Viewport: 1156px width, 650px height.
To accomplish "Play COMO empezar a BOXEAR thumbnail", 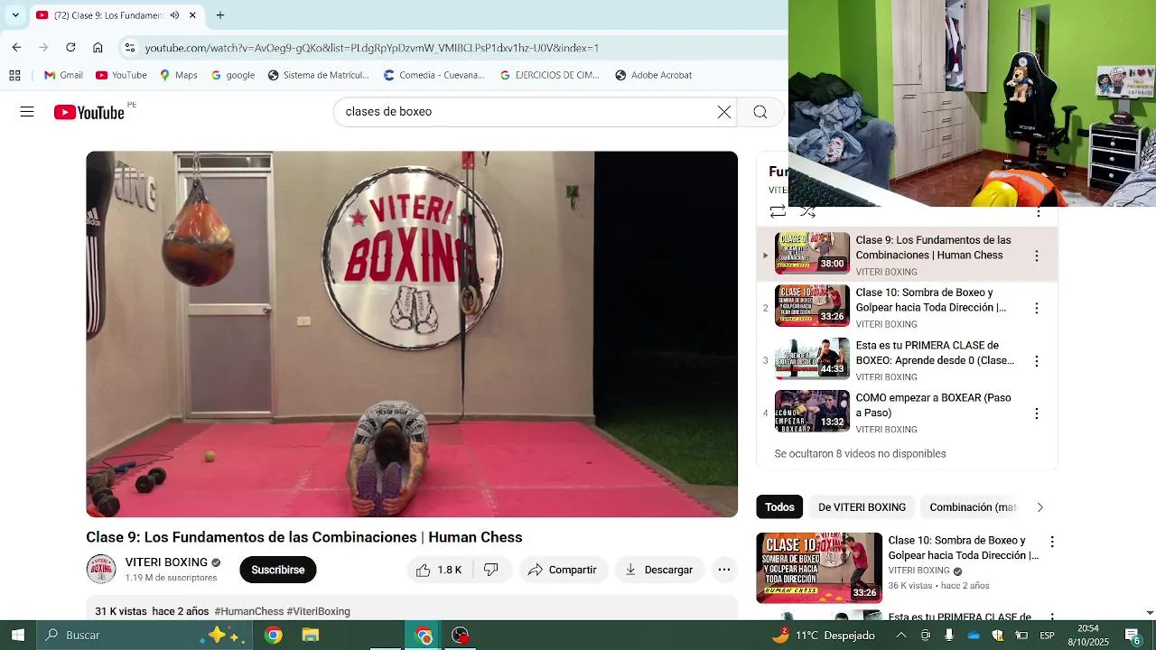I will point(812,411).
